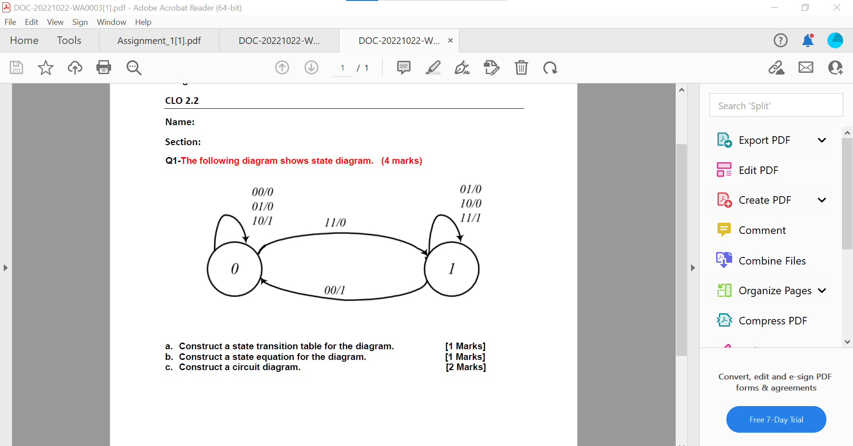Click the page number input field
The width and height of the screenshot is (853, 446).
coord(343,67)
